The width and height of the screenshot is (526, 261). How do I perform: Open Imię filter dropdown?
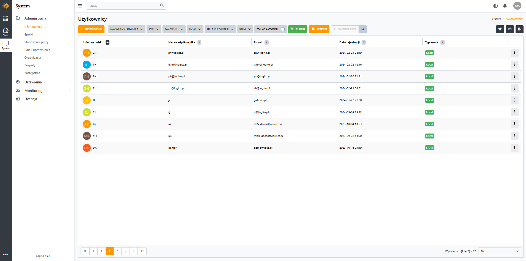[x=154, y=29]
